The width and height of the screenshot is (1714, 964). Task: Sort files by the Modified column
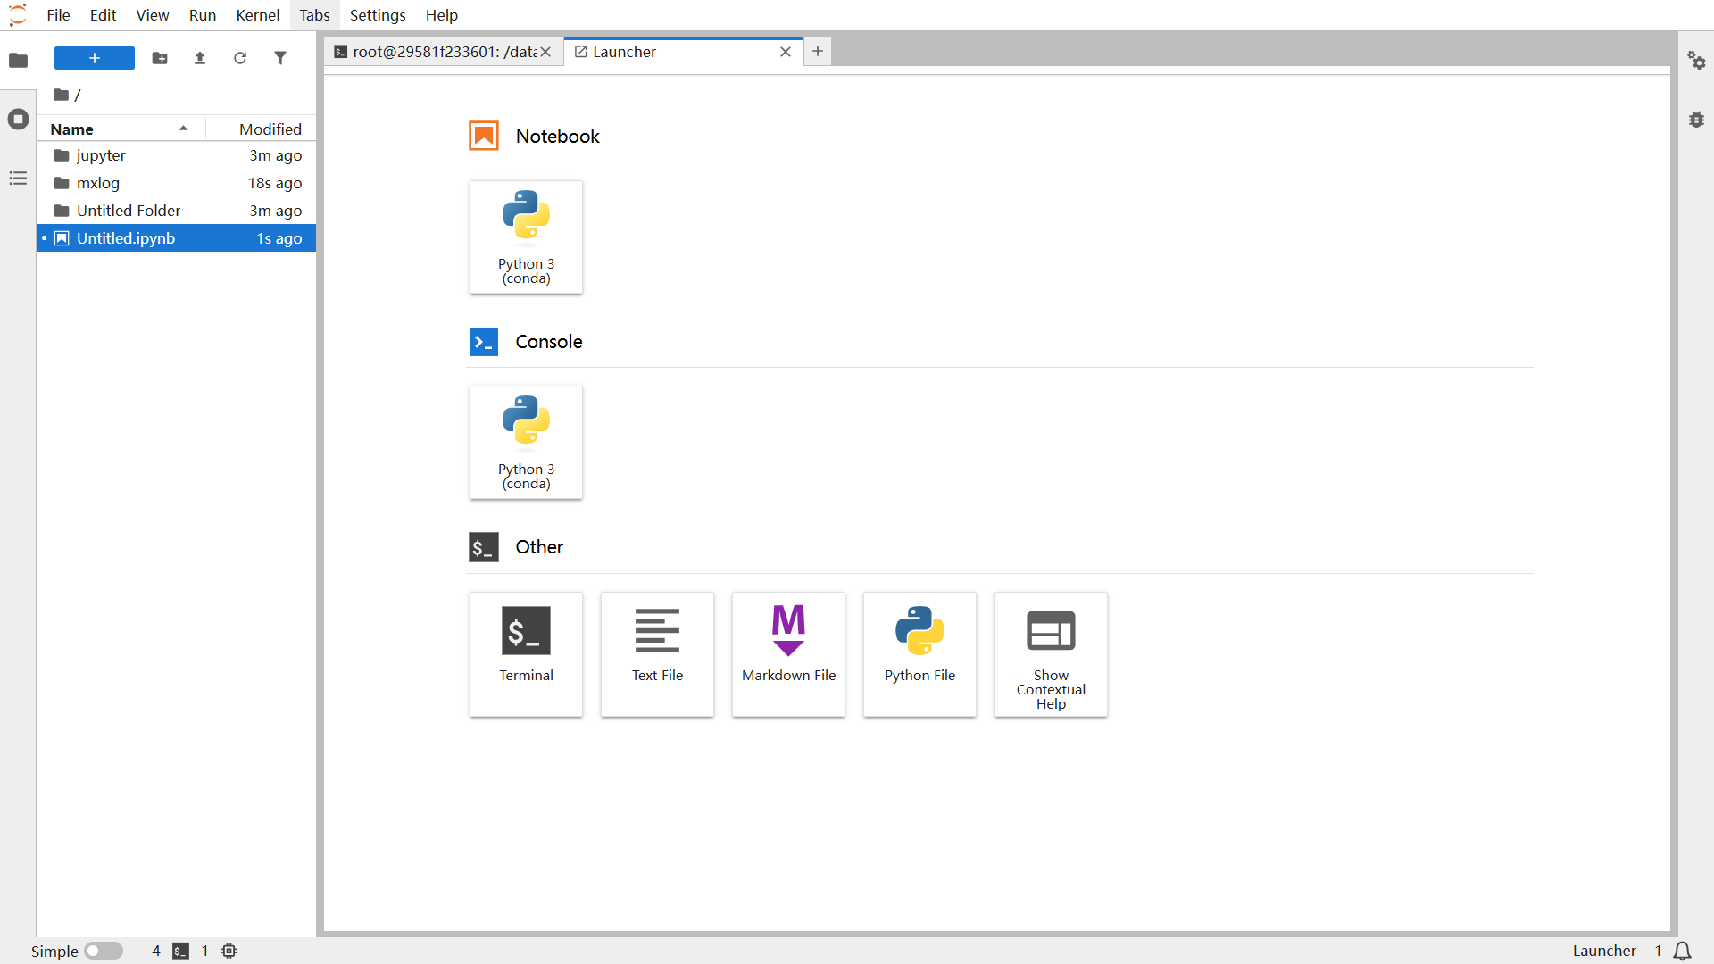(261, 129)
